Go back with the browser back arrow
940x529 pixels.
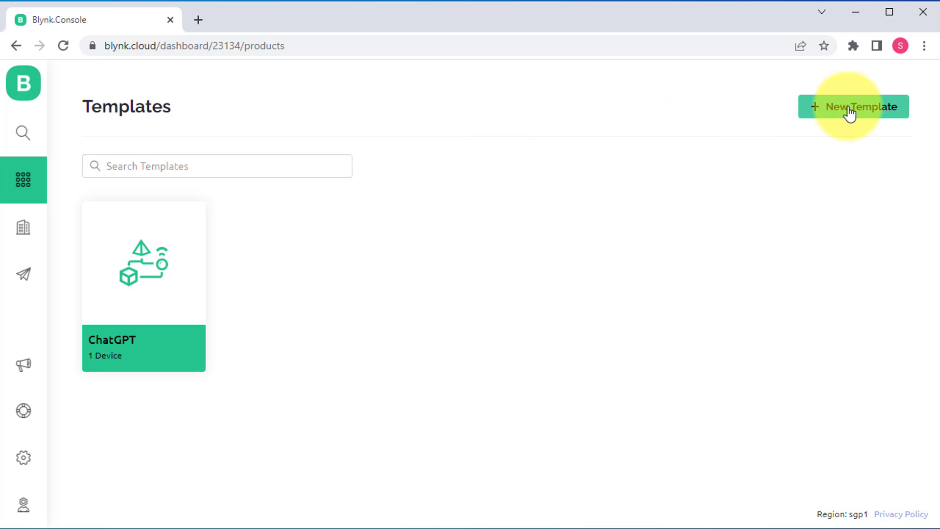click(16, 46)
